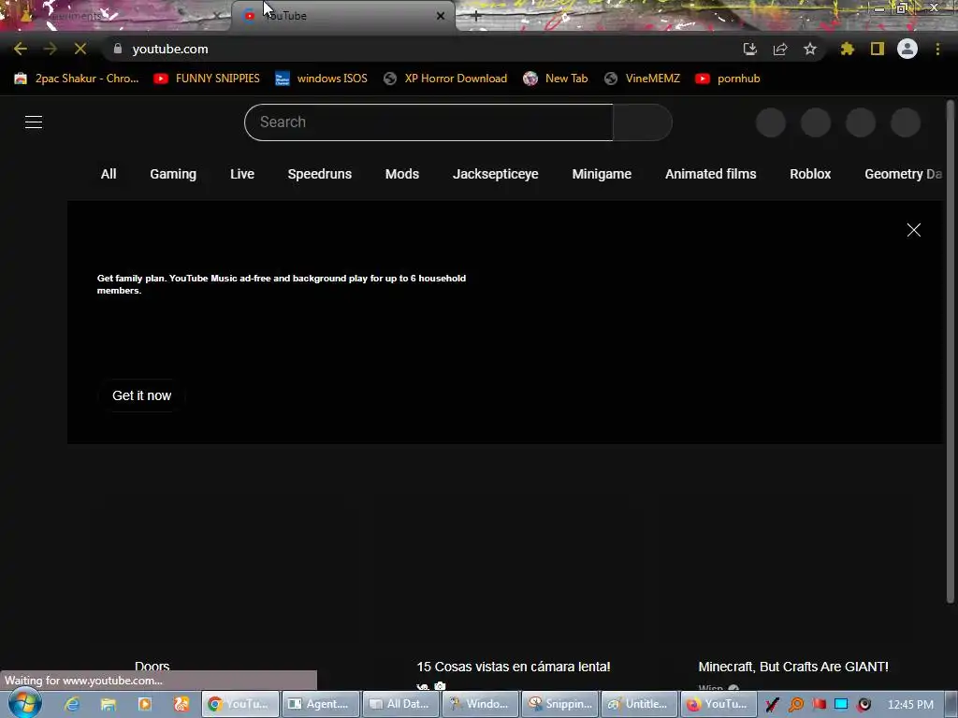958x718 pixels.
Task: Open the FUNNY SNIPPIES bookmark
Action: (x=207, y=79)
